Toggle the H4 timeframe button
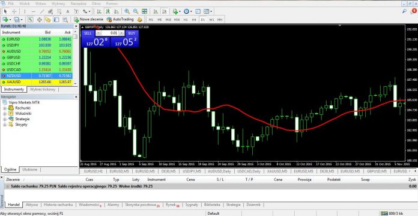The width and height of the screenshot is (418, 216). click(x=194, y=20)
